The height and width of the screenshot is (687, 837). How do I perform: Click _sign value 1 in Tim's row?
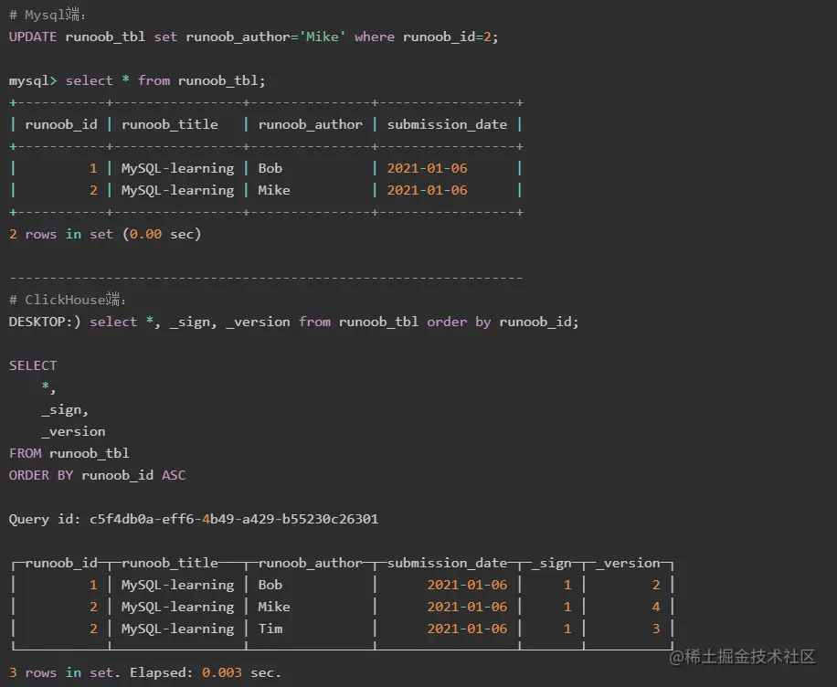coord(567,629)
